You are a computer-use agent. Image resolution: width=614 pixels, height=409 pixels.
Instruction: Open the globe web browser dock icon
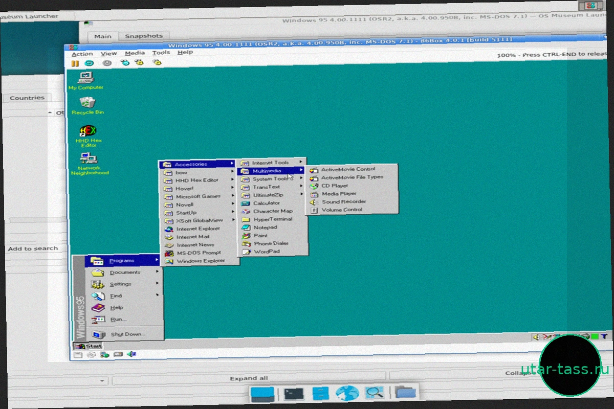click(347, 393)
